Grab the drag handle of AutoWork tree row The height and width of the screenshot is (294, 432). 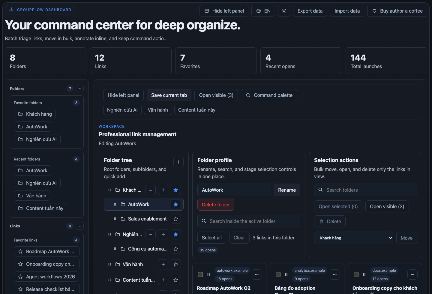coord(115,204)
